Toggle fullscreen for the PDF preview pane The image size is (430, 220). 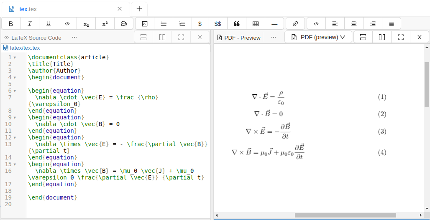tap(401, 37)
